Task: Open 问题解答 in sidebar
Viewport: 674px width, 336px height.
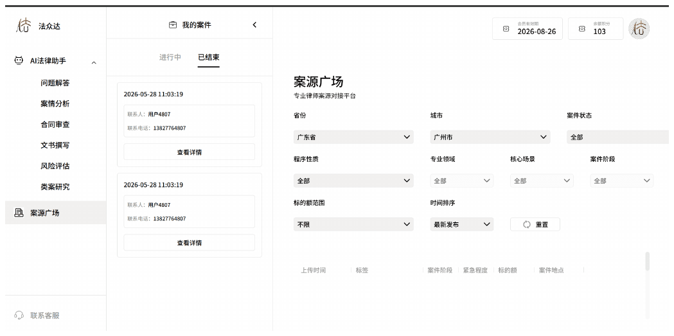Action: pyautogui.click(x=55, y=83)
